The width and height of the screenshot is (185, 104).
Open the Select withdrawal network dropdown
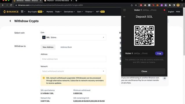point(73,71)
